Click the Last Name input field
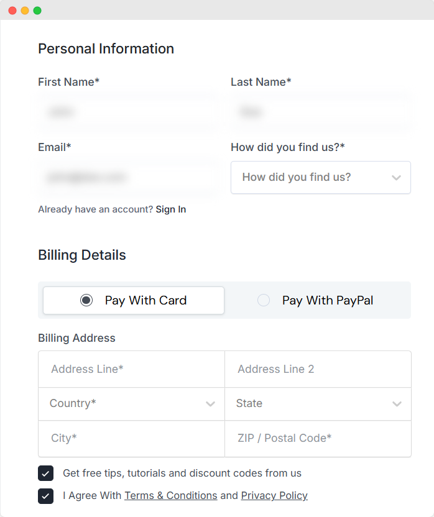Image resolution: width=434 pixels, height=517 pixels. pos(321,112)
